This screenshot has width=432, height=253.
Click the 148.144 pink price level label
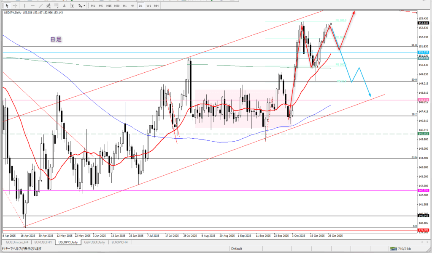tap(423, 100)
